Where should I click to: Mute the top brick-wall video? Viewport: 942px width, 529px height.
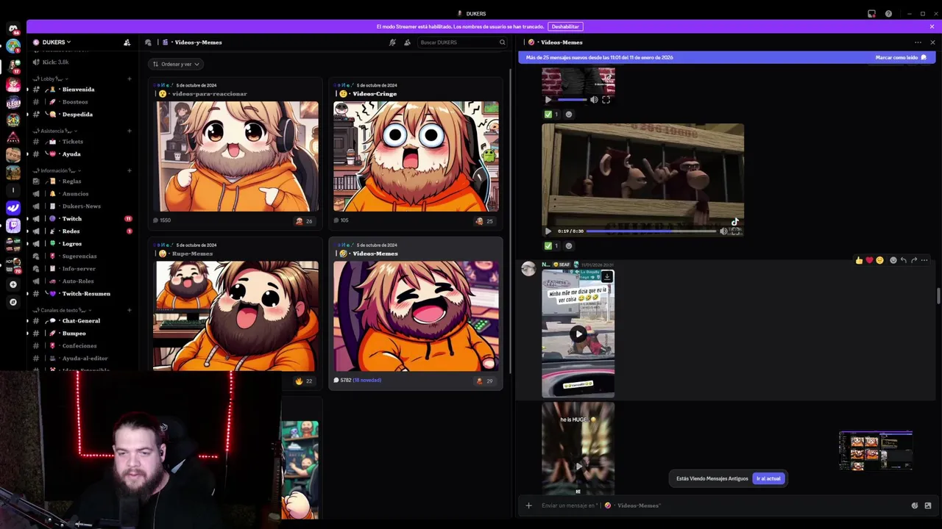click(594, 100)
